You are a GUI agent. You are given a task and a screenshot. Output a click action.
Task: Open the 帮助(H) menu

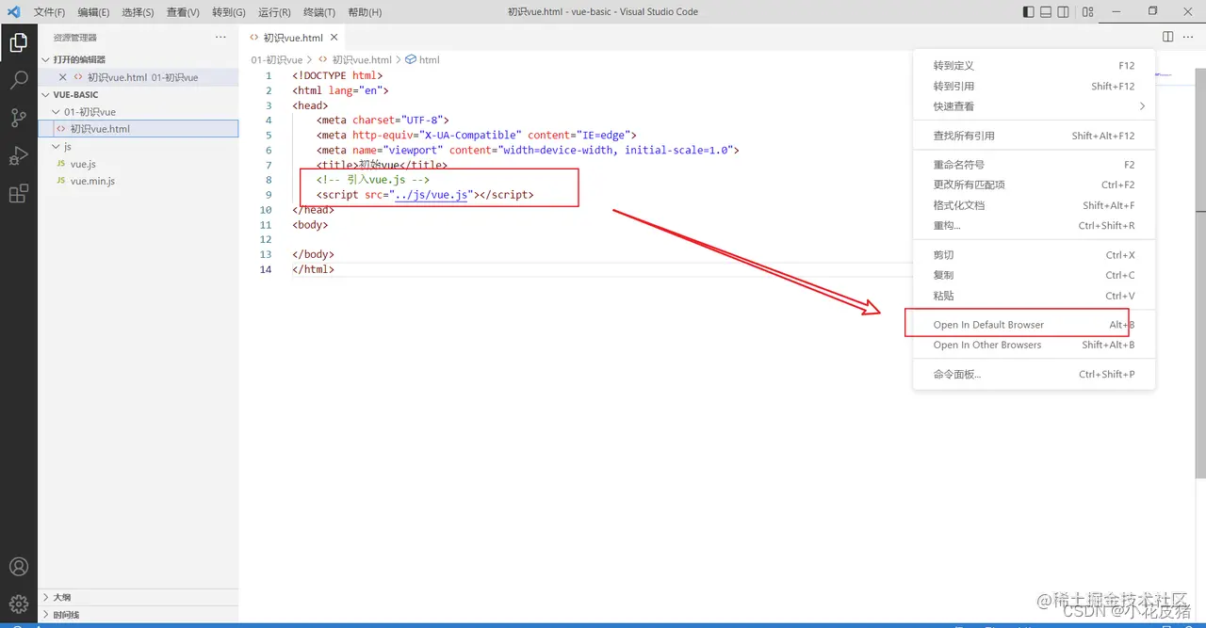point(365,12)
